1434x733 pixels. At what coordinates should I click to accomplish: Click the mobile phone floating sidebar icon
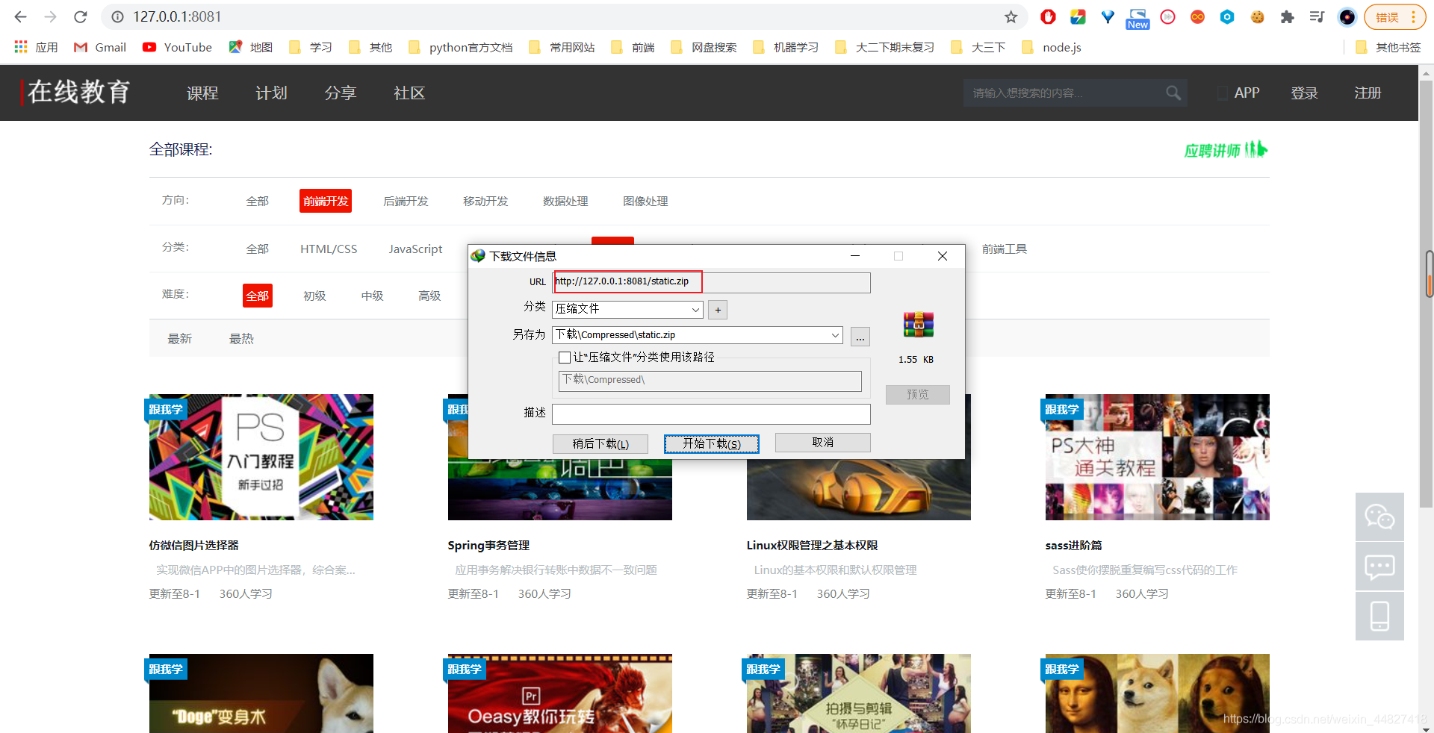click(x=1379, y=617)
